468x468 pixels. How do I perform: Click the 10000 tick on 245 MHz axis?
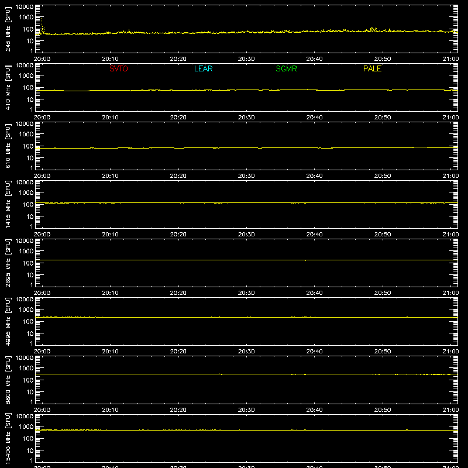[25, 7]
